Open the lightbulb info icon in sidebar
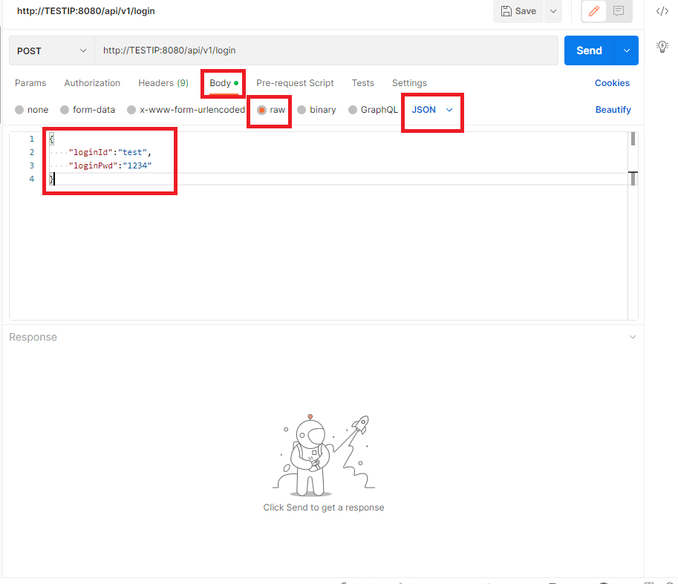 click(x=662, y=46)
